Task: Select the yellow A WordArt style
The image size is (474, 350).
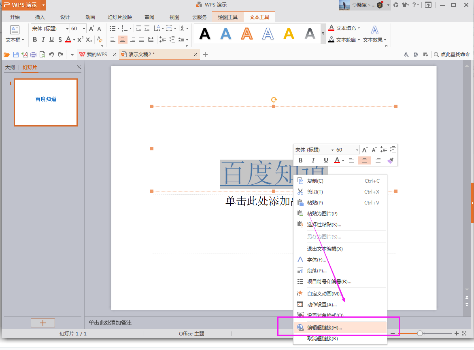Action: (289, 34)
